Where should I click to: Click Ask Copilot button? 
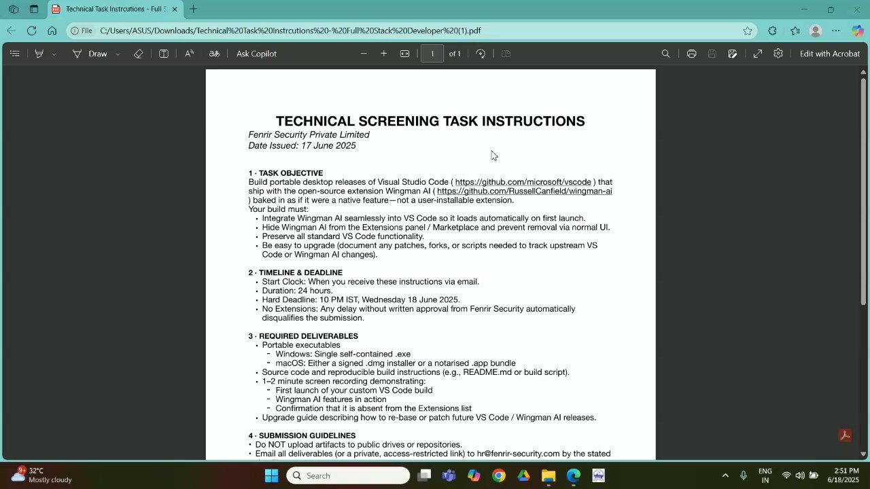(256, 54)
